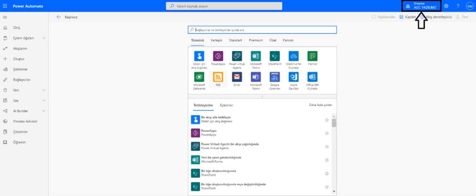The height and width of the screenshot is (196, 476).
Task: Open Giriş in the sidebar
Action: [x=16, y=27]
